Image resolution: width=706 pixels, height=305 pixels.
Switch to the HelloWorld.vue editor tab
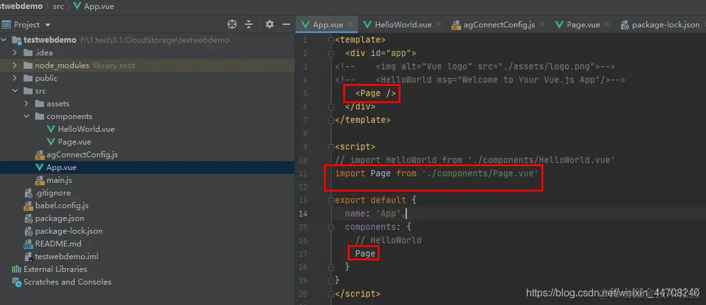[403, 25]
